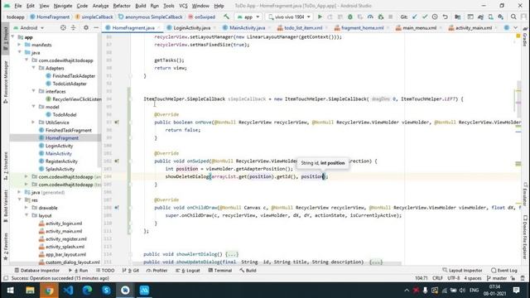Open Project panel settings gear

[x=86, y=27]
